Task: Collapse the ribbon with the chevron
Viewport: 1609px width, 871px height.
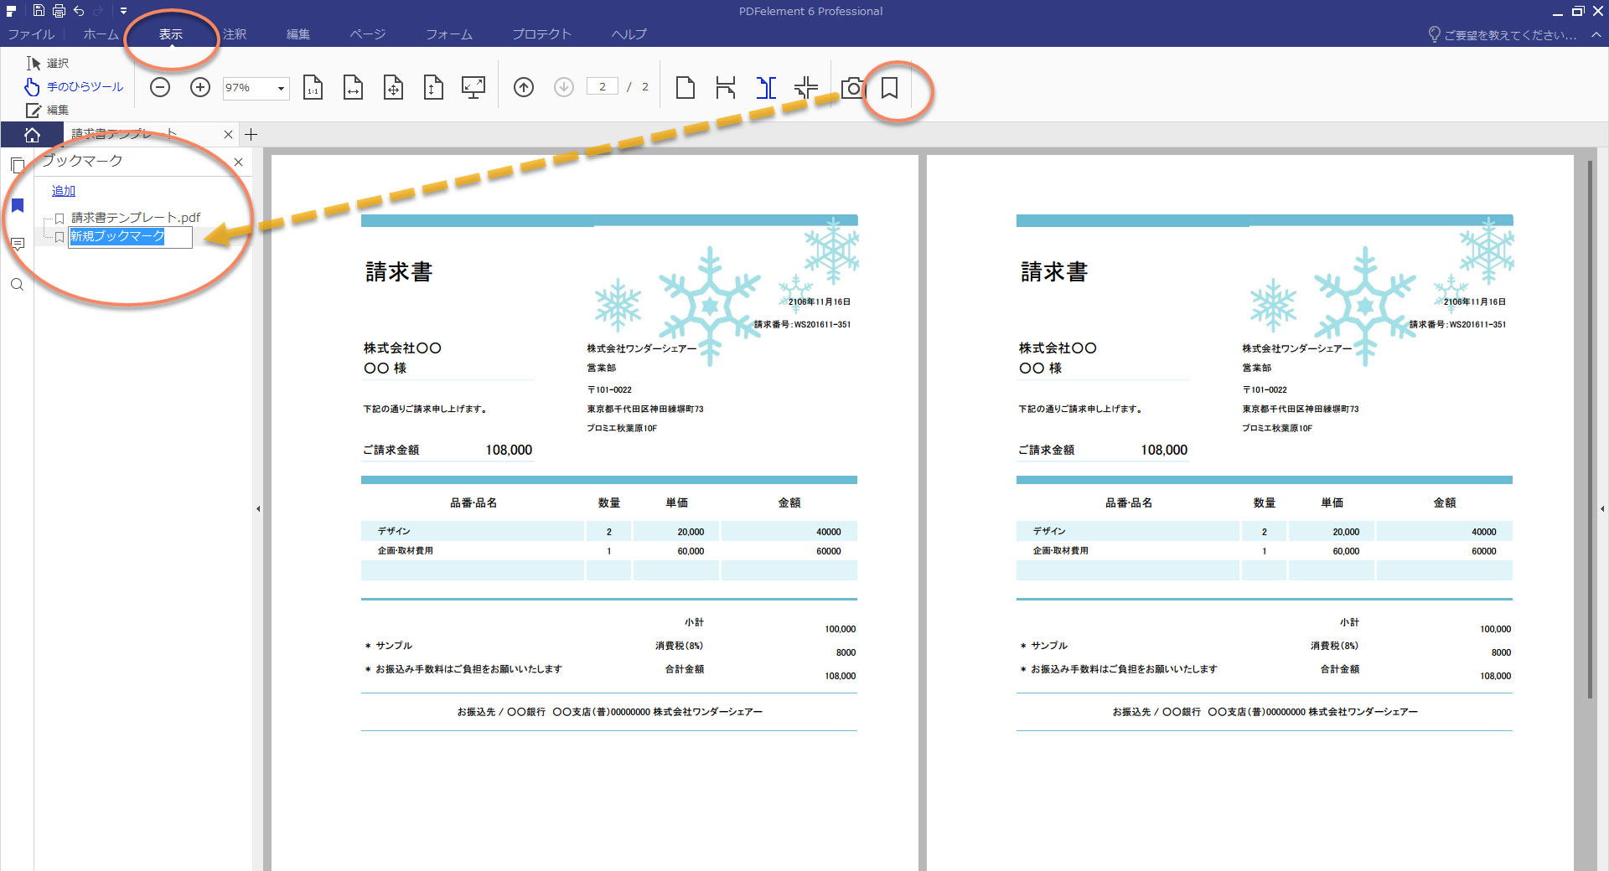Action: tap(1596, 35)
